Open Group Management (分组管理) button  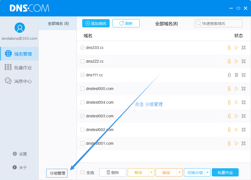click(x=57, y=173)
